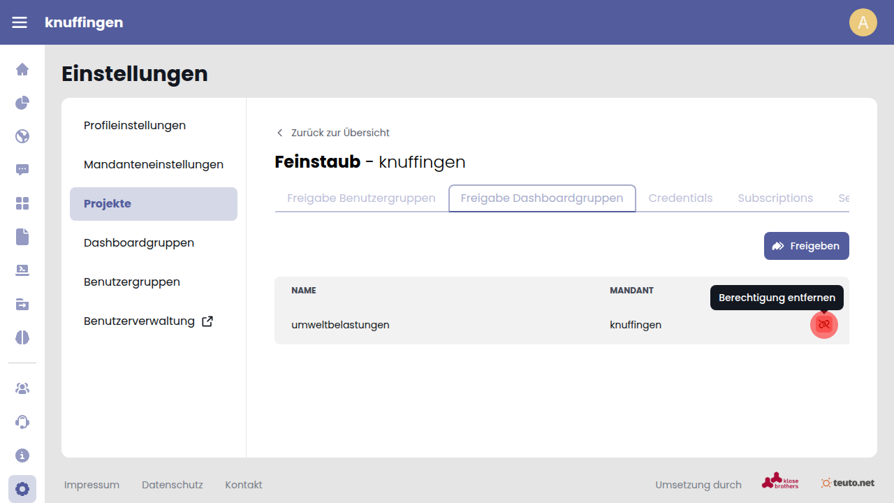Viewport: 894px width, 503px height.
Task: Switch to Freigabe Benutzergruppen tab
Action: [361, 198]
